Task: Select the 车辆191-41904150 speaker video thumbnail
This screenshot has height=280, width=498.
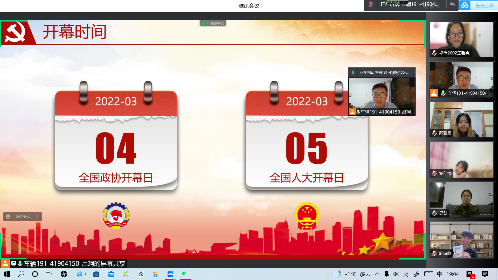Action: (x=462, y=80)
